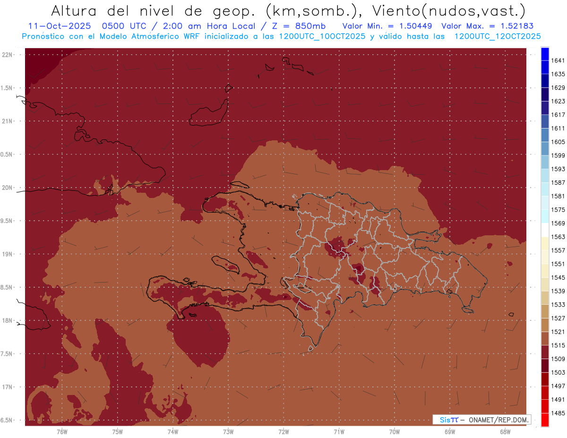The width and height of the screenshot is (567, 438).
Task: Click the colorbar label 1503
Action: point(558,372)
